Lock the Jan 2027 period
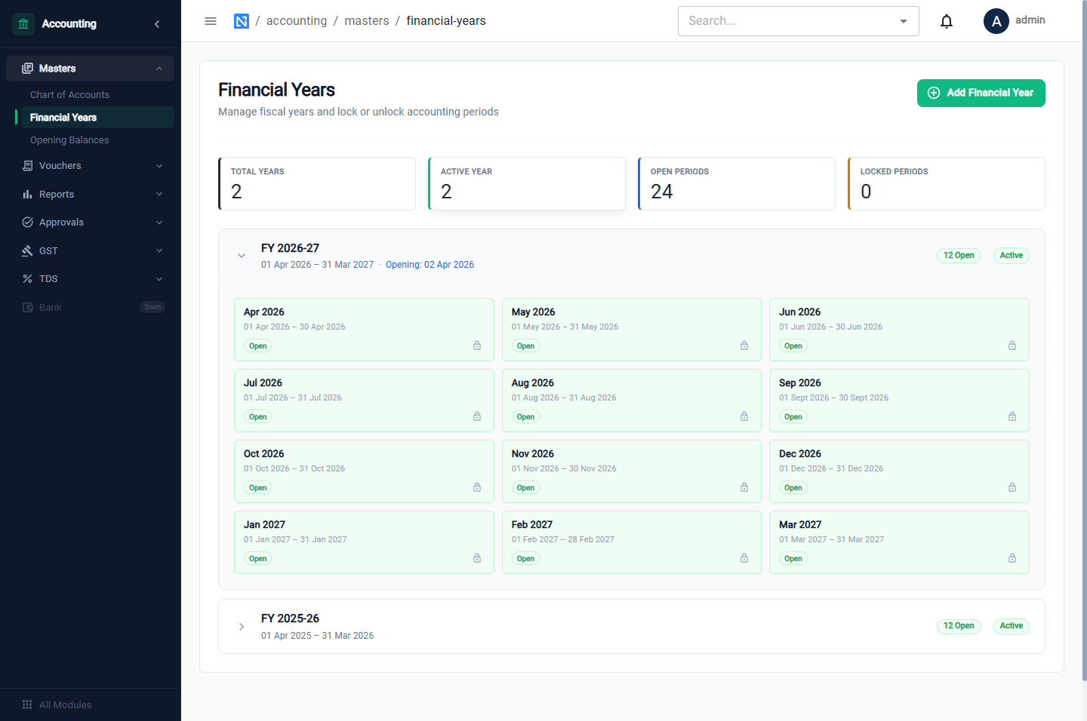The image size is (1087, 721). [477, 558]
